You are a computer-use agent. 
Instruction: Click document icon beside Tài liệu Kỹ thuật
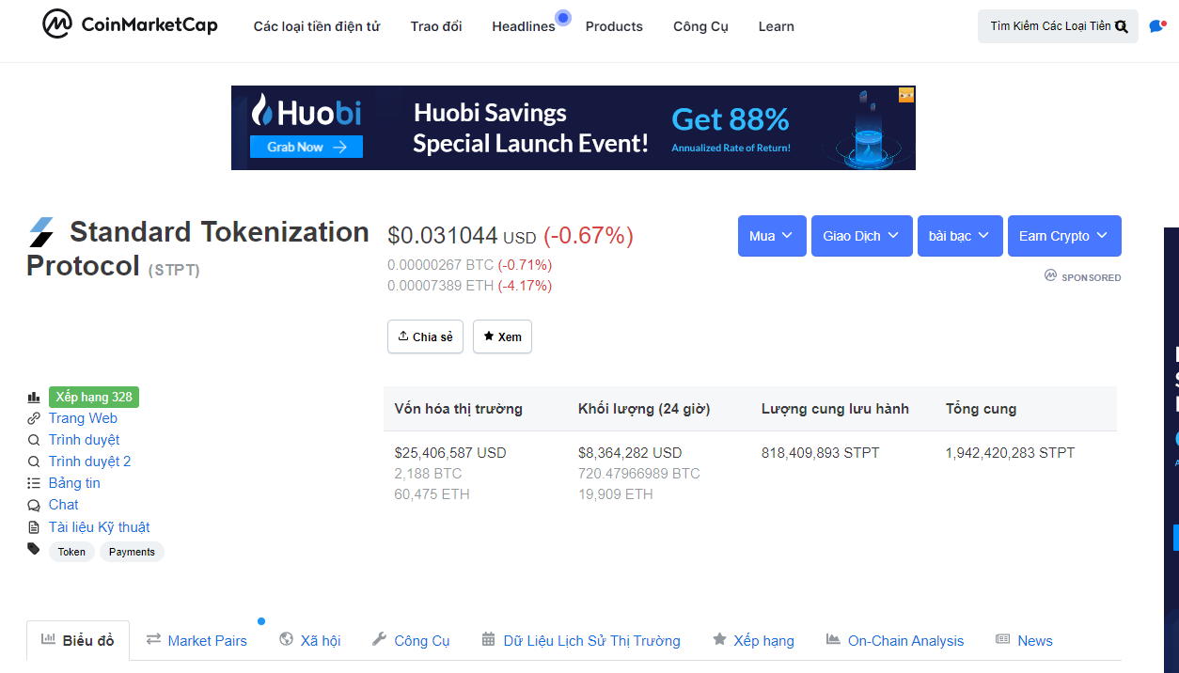pos(34,527)
